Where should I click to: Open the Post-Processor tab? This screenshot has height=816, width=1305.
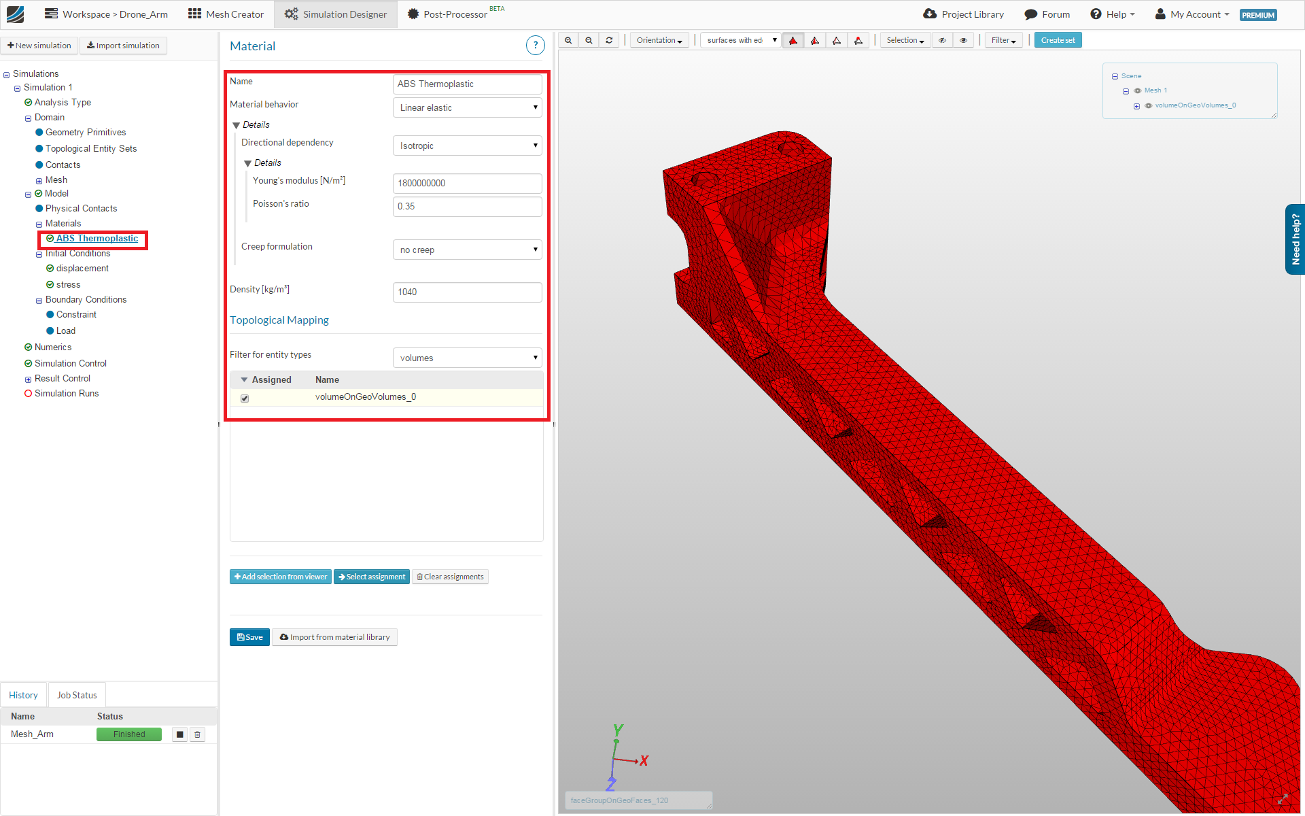click(x=455, y=14)
